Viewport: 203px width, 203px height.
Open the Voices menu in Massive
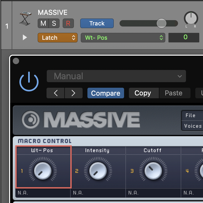(x=192, y=126)
